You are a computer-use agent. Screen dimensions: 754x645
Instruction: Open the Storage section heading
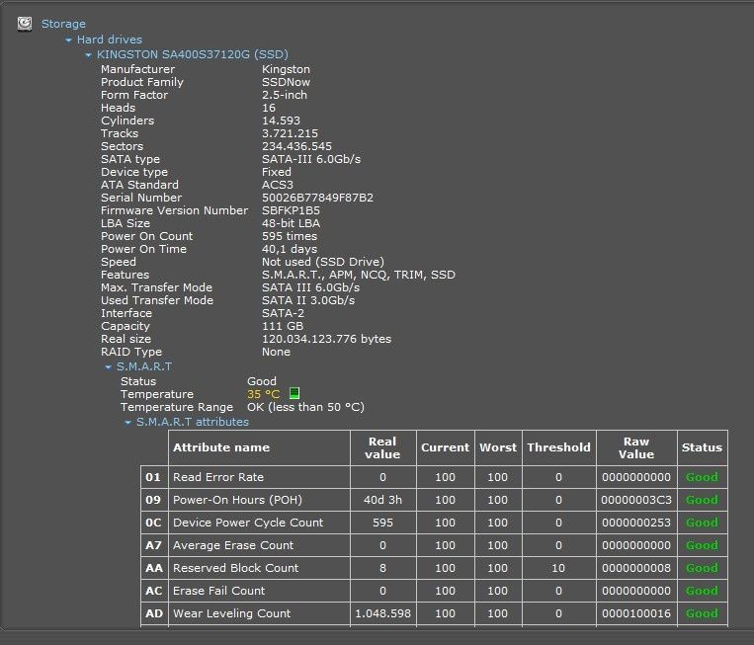point(63,24)
